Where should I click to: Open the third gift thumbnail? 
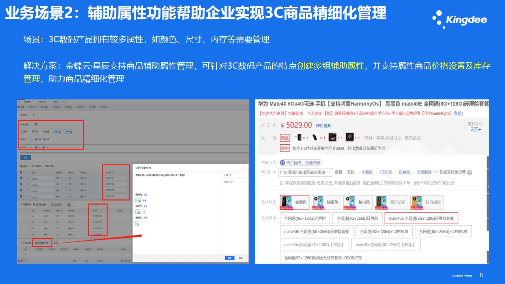pos(332,138)
